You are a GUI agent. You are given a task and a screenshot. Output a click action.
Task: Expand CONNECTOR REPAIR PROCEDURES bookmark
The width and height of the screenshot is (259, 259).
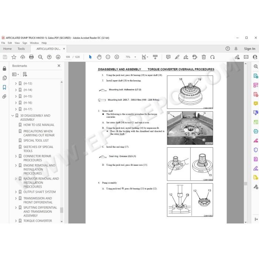tap(16, 156)
